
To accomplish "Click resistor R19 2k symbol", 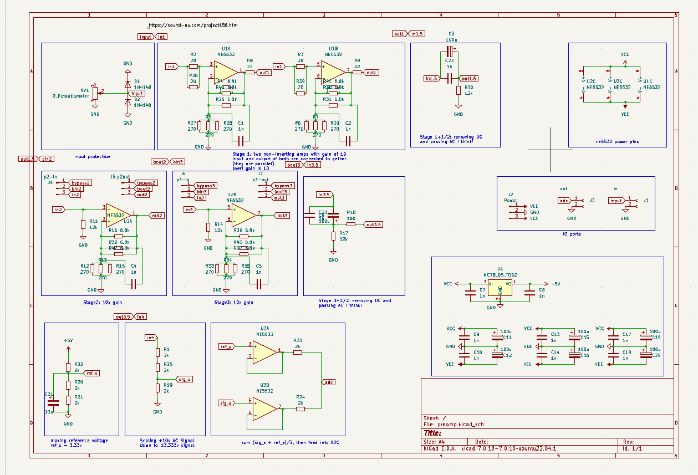I will pyautogui.click(x=157, y=388).
